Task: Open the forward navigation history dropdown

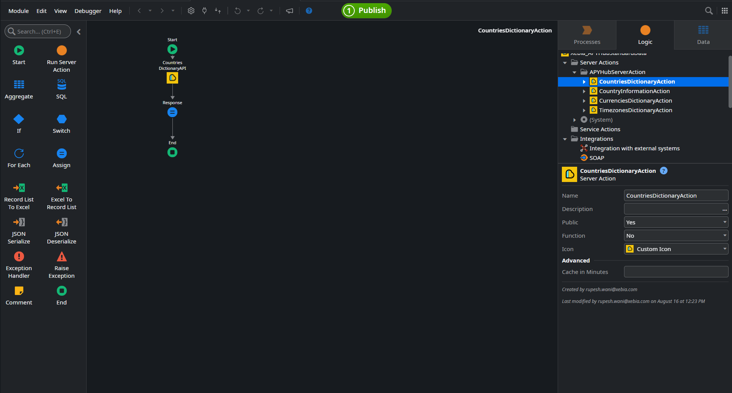Action: click(x=173, y=11)
